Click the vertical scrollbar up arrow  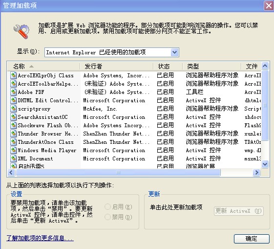click(265, 66)
